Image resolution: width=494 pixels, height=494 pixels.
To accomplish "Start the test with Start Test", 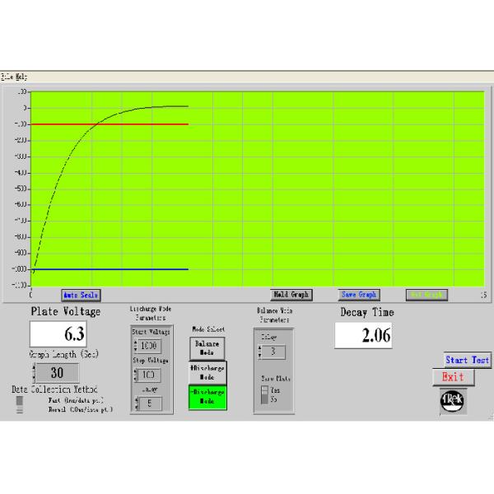I will pyautogui.click(x=467, y=361).
